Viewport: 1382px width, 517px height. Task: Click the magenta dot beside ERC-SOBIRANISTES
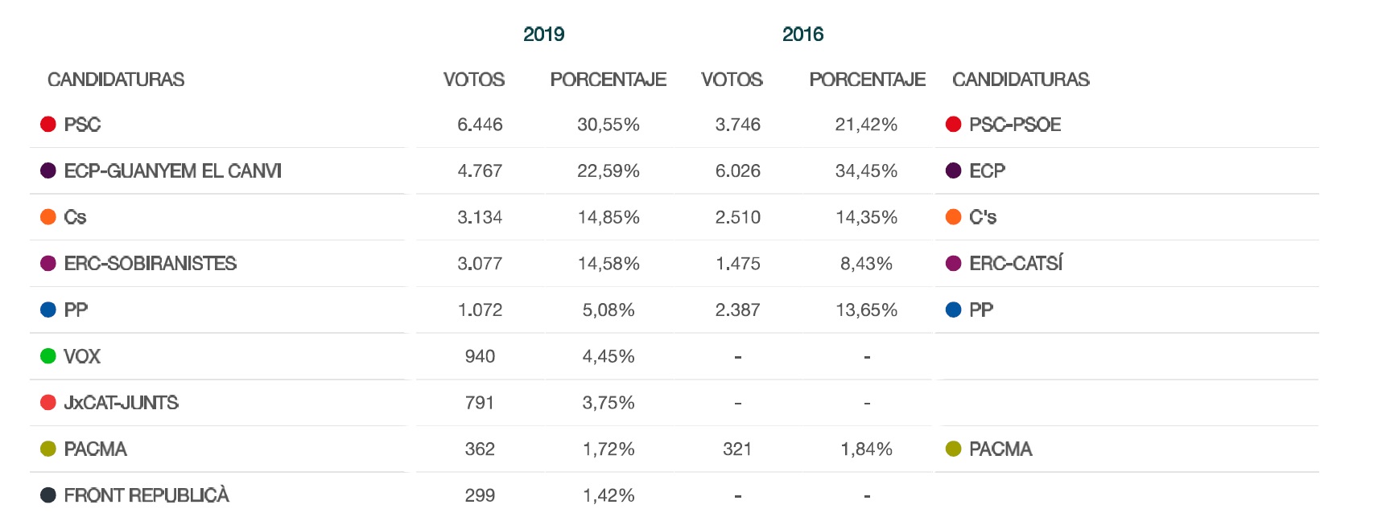[x=48, y=264]
